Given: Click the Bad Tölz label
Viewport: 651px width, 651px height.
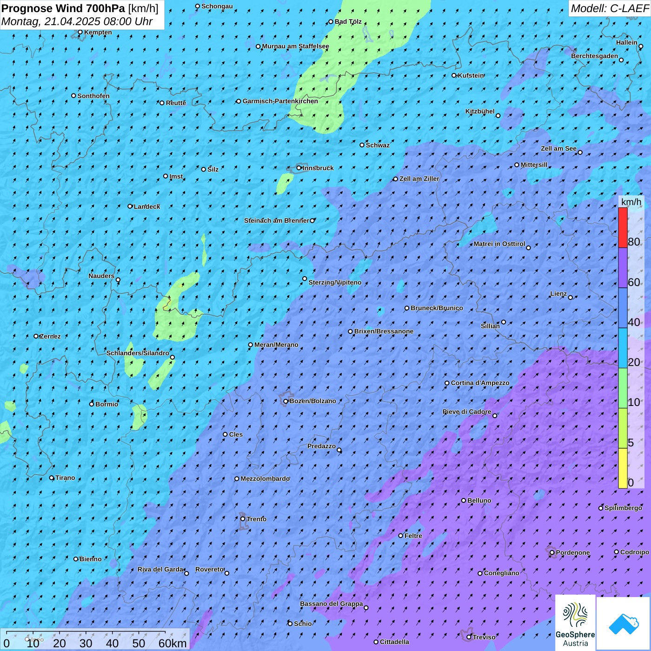Looking at the screenshot, I should click(348, 21).
